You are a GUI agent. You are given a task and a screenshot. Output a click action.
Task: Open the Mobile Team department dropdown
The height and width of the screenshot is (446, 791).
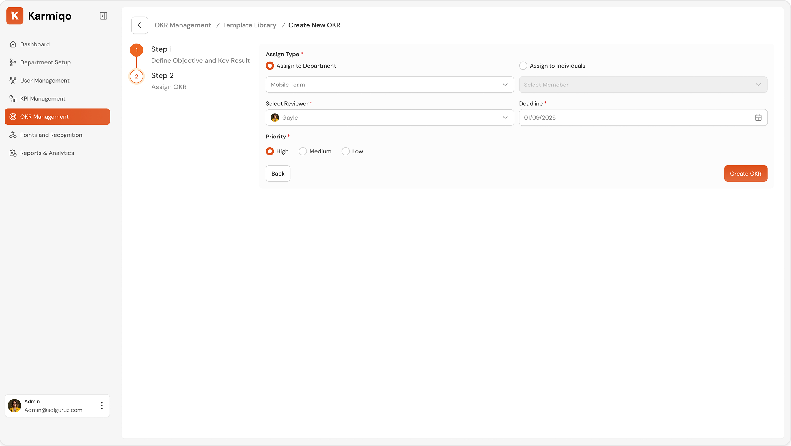(390, 85)
